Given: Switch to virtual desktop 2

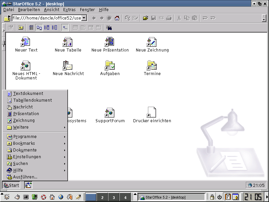Looking at the screenshot, I should [102, 197].
